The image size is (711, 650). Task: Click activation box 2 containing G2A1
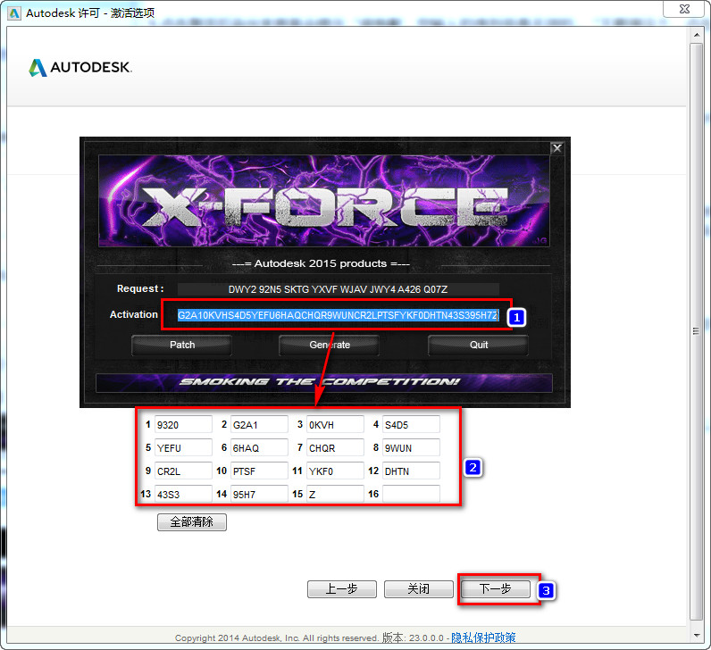pos(259,425)
